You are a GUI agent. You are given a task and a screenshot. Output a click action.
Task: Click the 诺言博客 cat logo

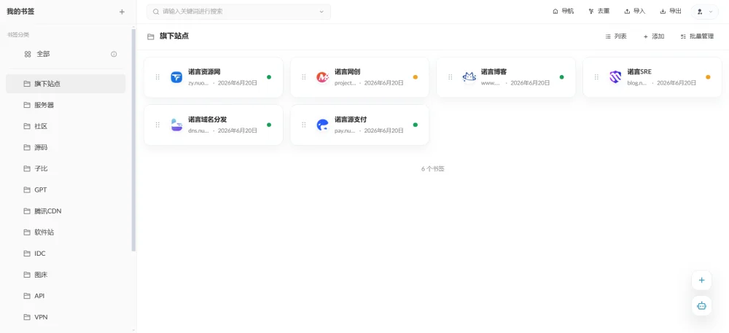coord(469,77)
